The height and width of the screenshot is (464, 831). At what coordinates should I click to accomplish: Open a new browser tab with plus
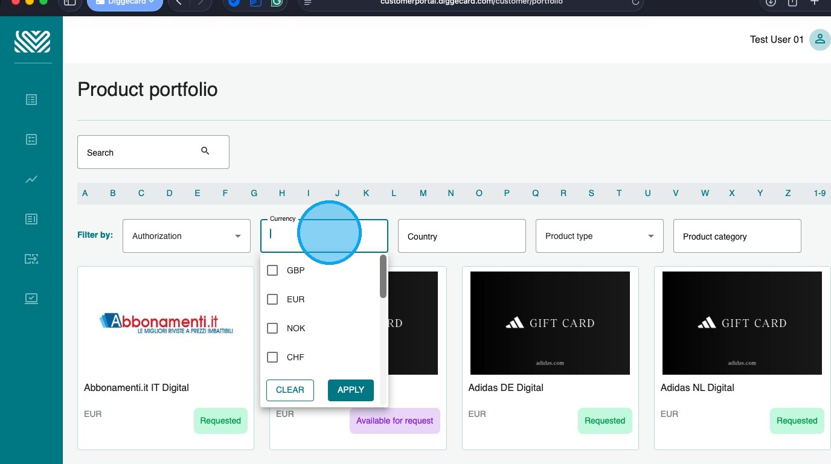(815, 2)
